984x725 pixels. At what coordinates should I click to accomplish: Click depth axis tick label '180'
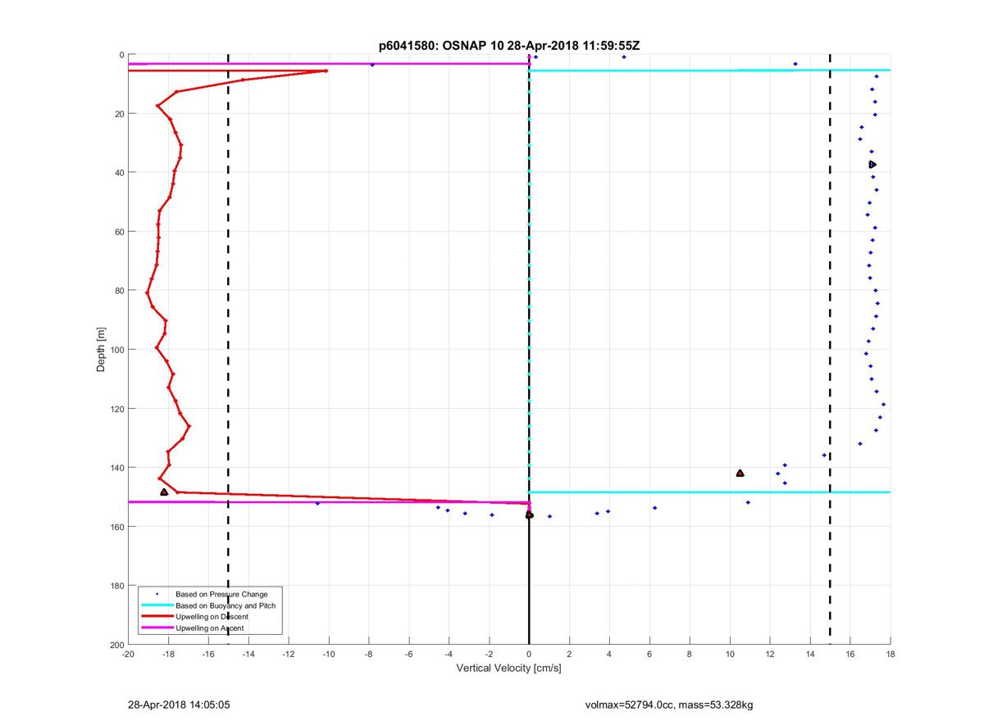[x=116, y=586]
